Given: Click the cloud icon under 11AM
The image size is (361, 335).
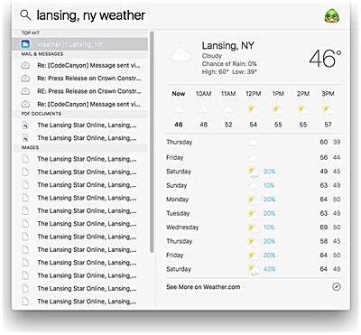Looking at the screenshot, I should coord(228,109).
